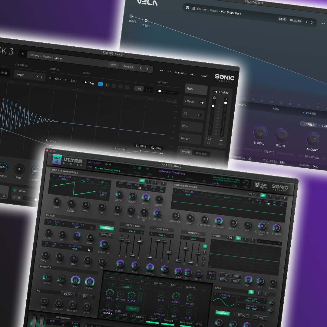
Task: Select oscillator 2 button in OSC 1-3
Action: (x=149, y=182)
